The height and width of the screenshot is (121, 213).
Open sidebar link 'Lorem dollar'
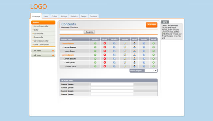[x=39, y=33]
